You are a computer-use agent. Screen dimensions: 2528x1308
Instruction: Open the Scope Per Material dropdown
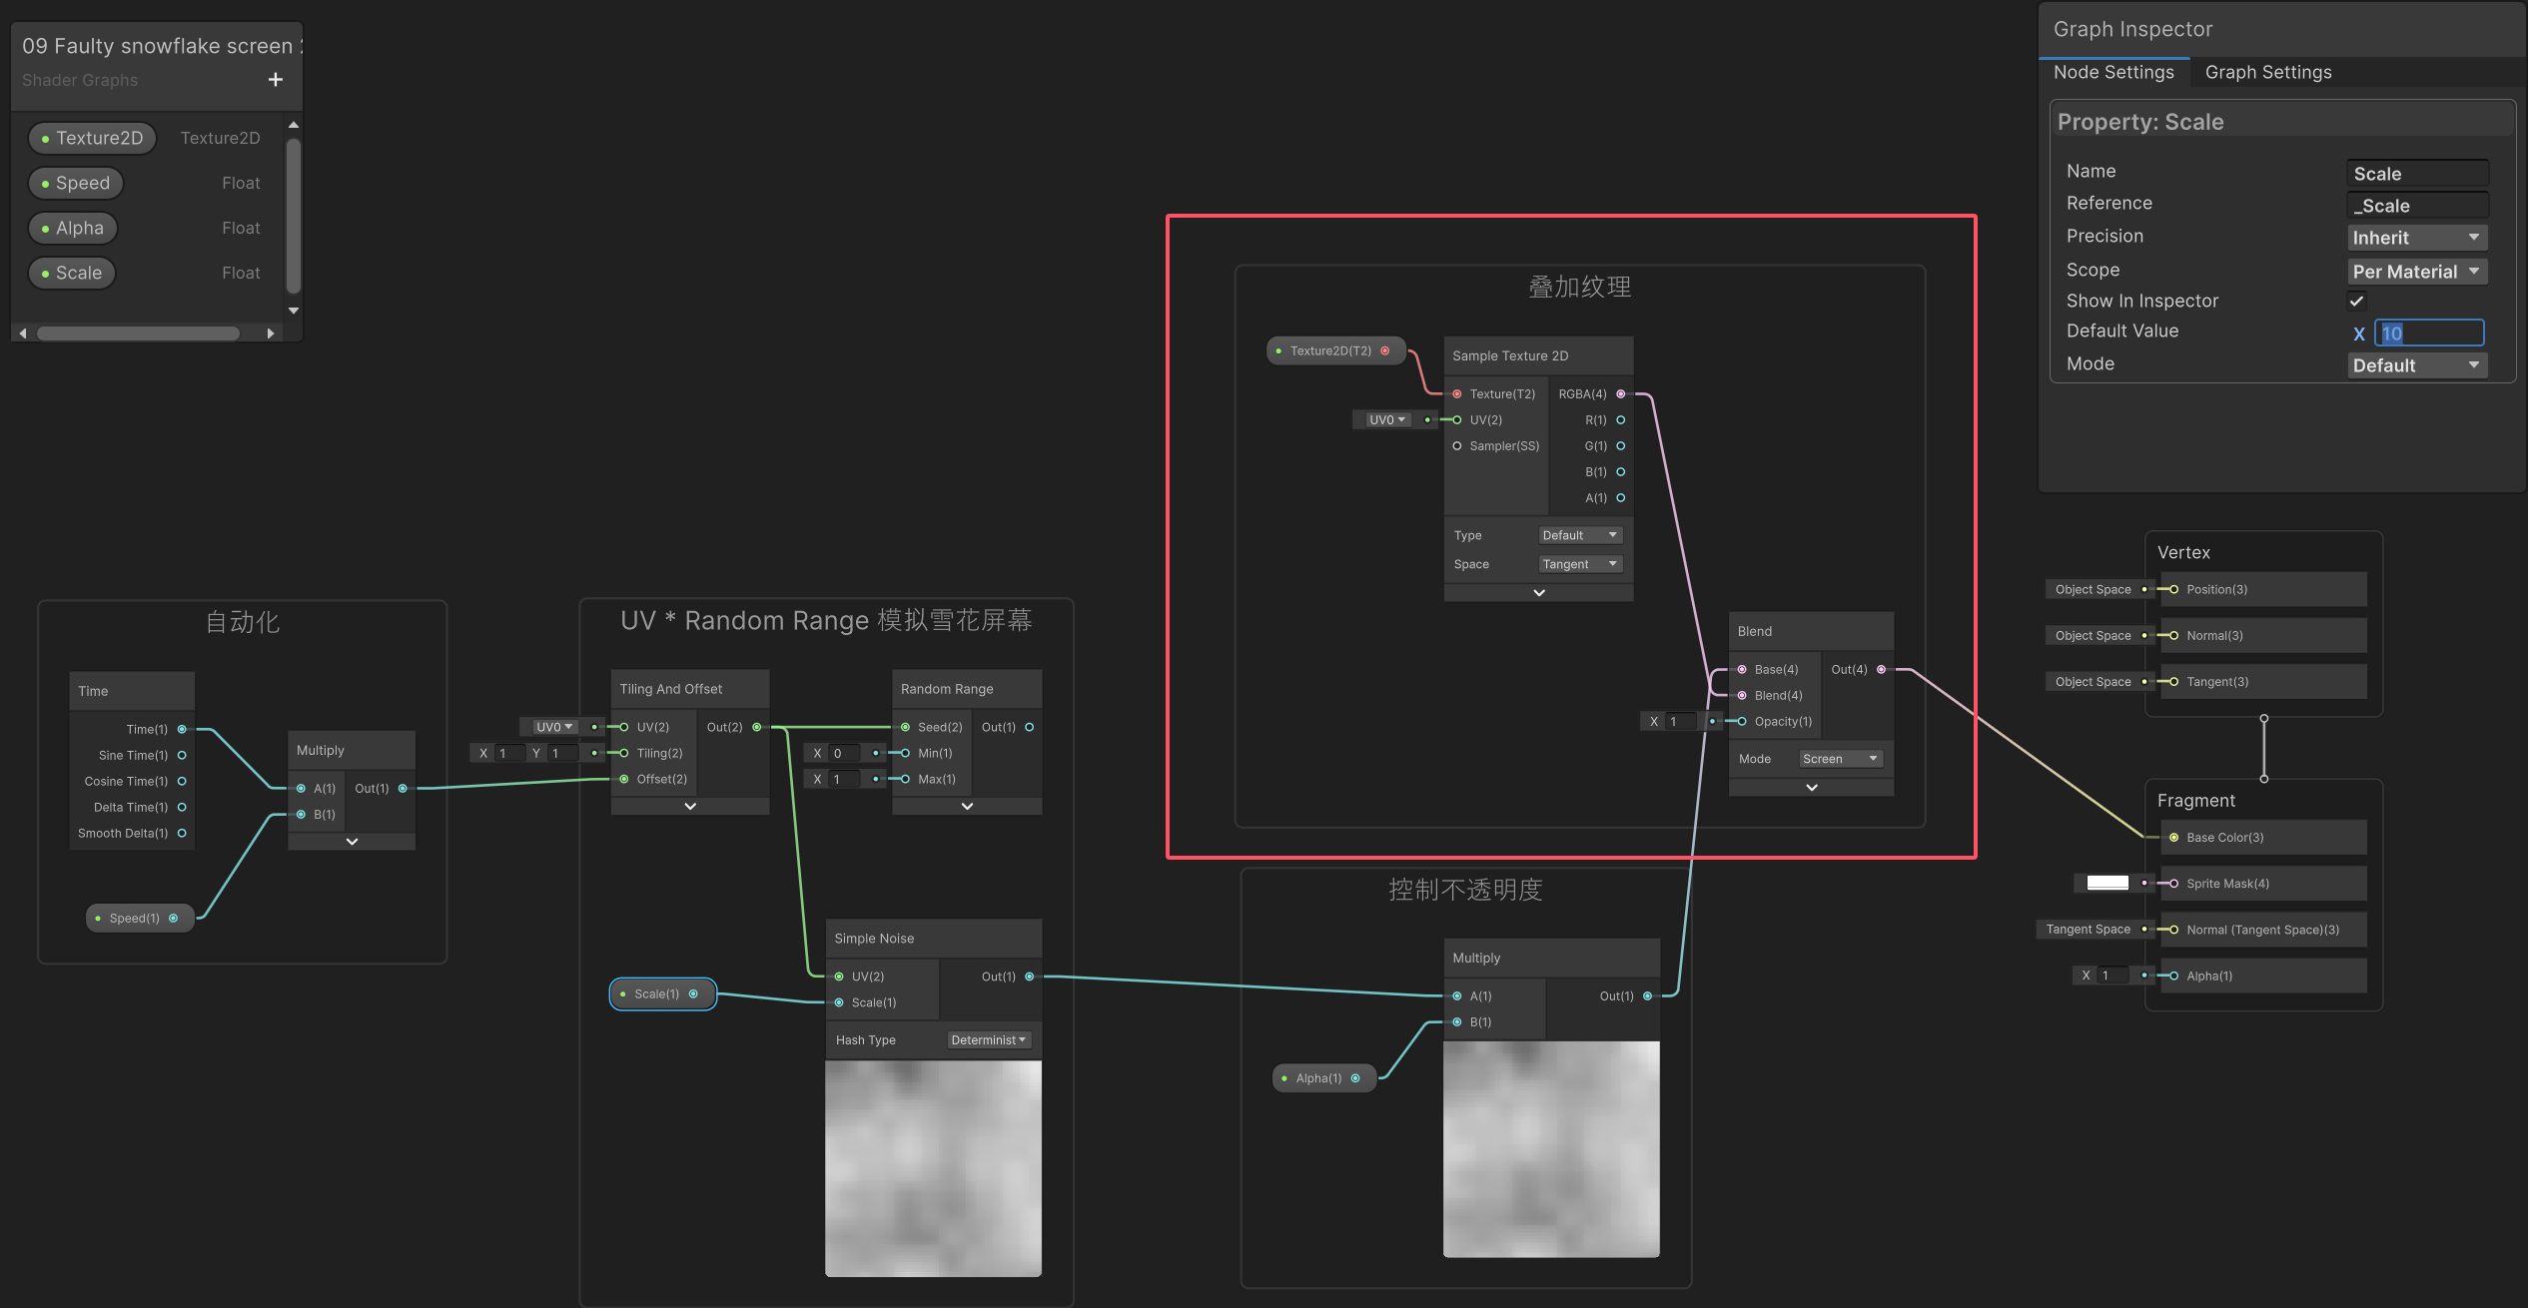click(x=2416, y=272)
